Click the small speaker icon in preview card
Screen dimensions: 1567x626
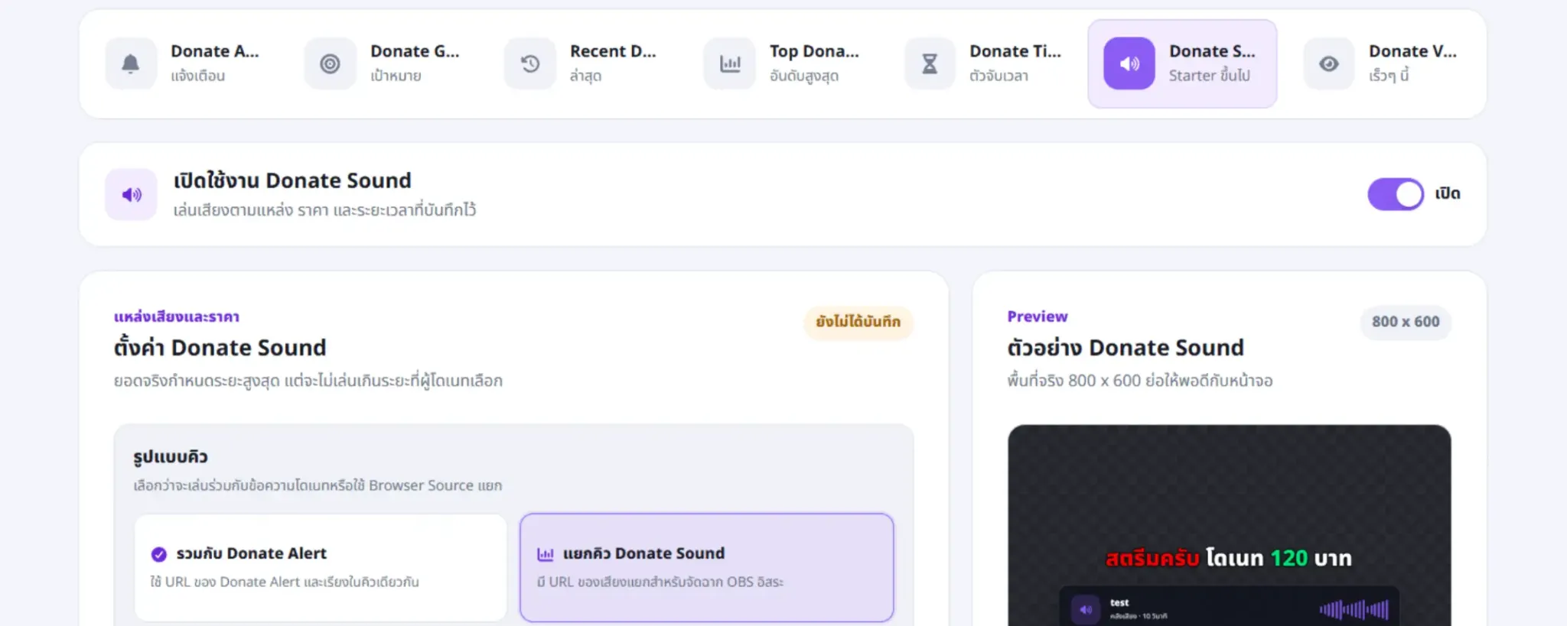click(1085, 610)
